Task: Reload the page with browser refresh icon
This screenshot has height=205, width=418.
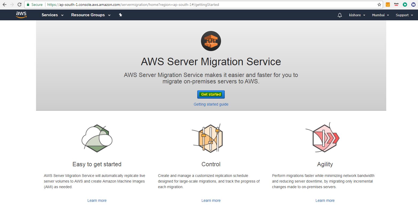Action: 19,5
